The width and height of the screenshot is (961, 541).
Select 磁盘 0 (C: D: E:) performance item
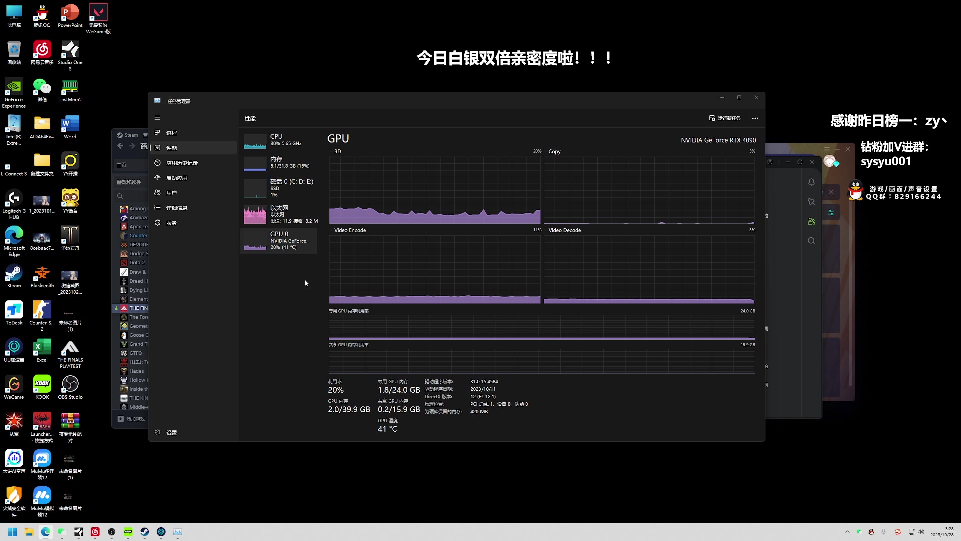pos(279,188)
